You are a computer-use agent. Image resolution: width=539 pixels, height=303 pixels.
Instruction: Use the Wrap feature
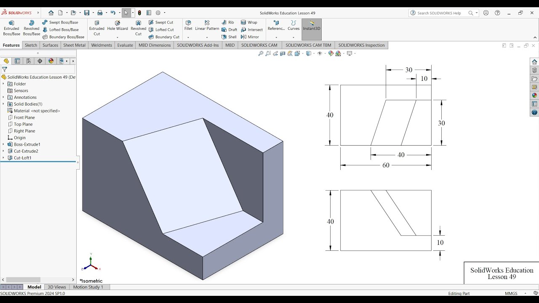click(x=249, y=22)
